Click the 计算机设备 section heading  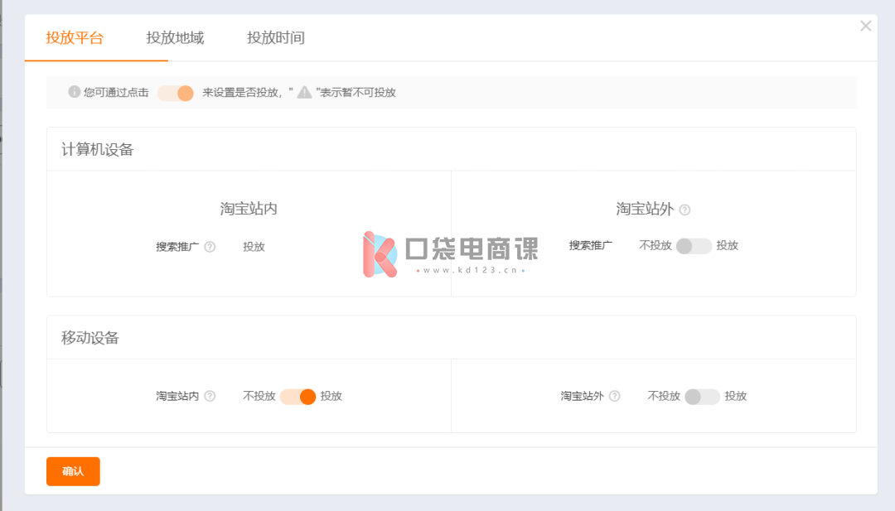tap(97, 150)
